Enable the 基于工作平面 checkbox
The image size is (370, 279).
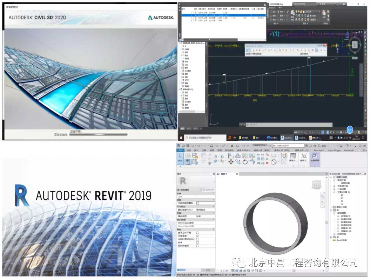[x=198, y=233]
